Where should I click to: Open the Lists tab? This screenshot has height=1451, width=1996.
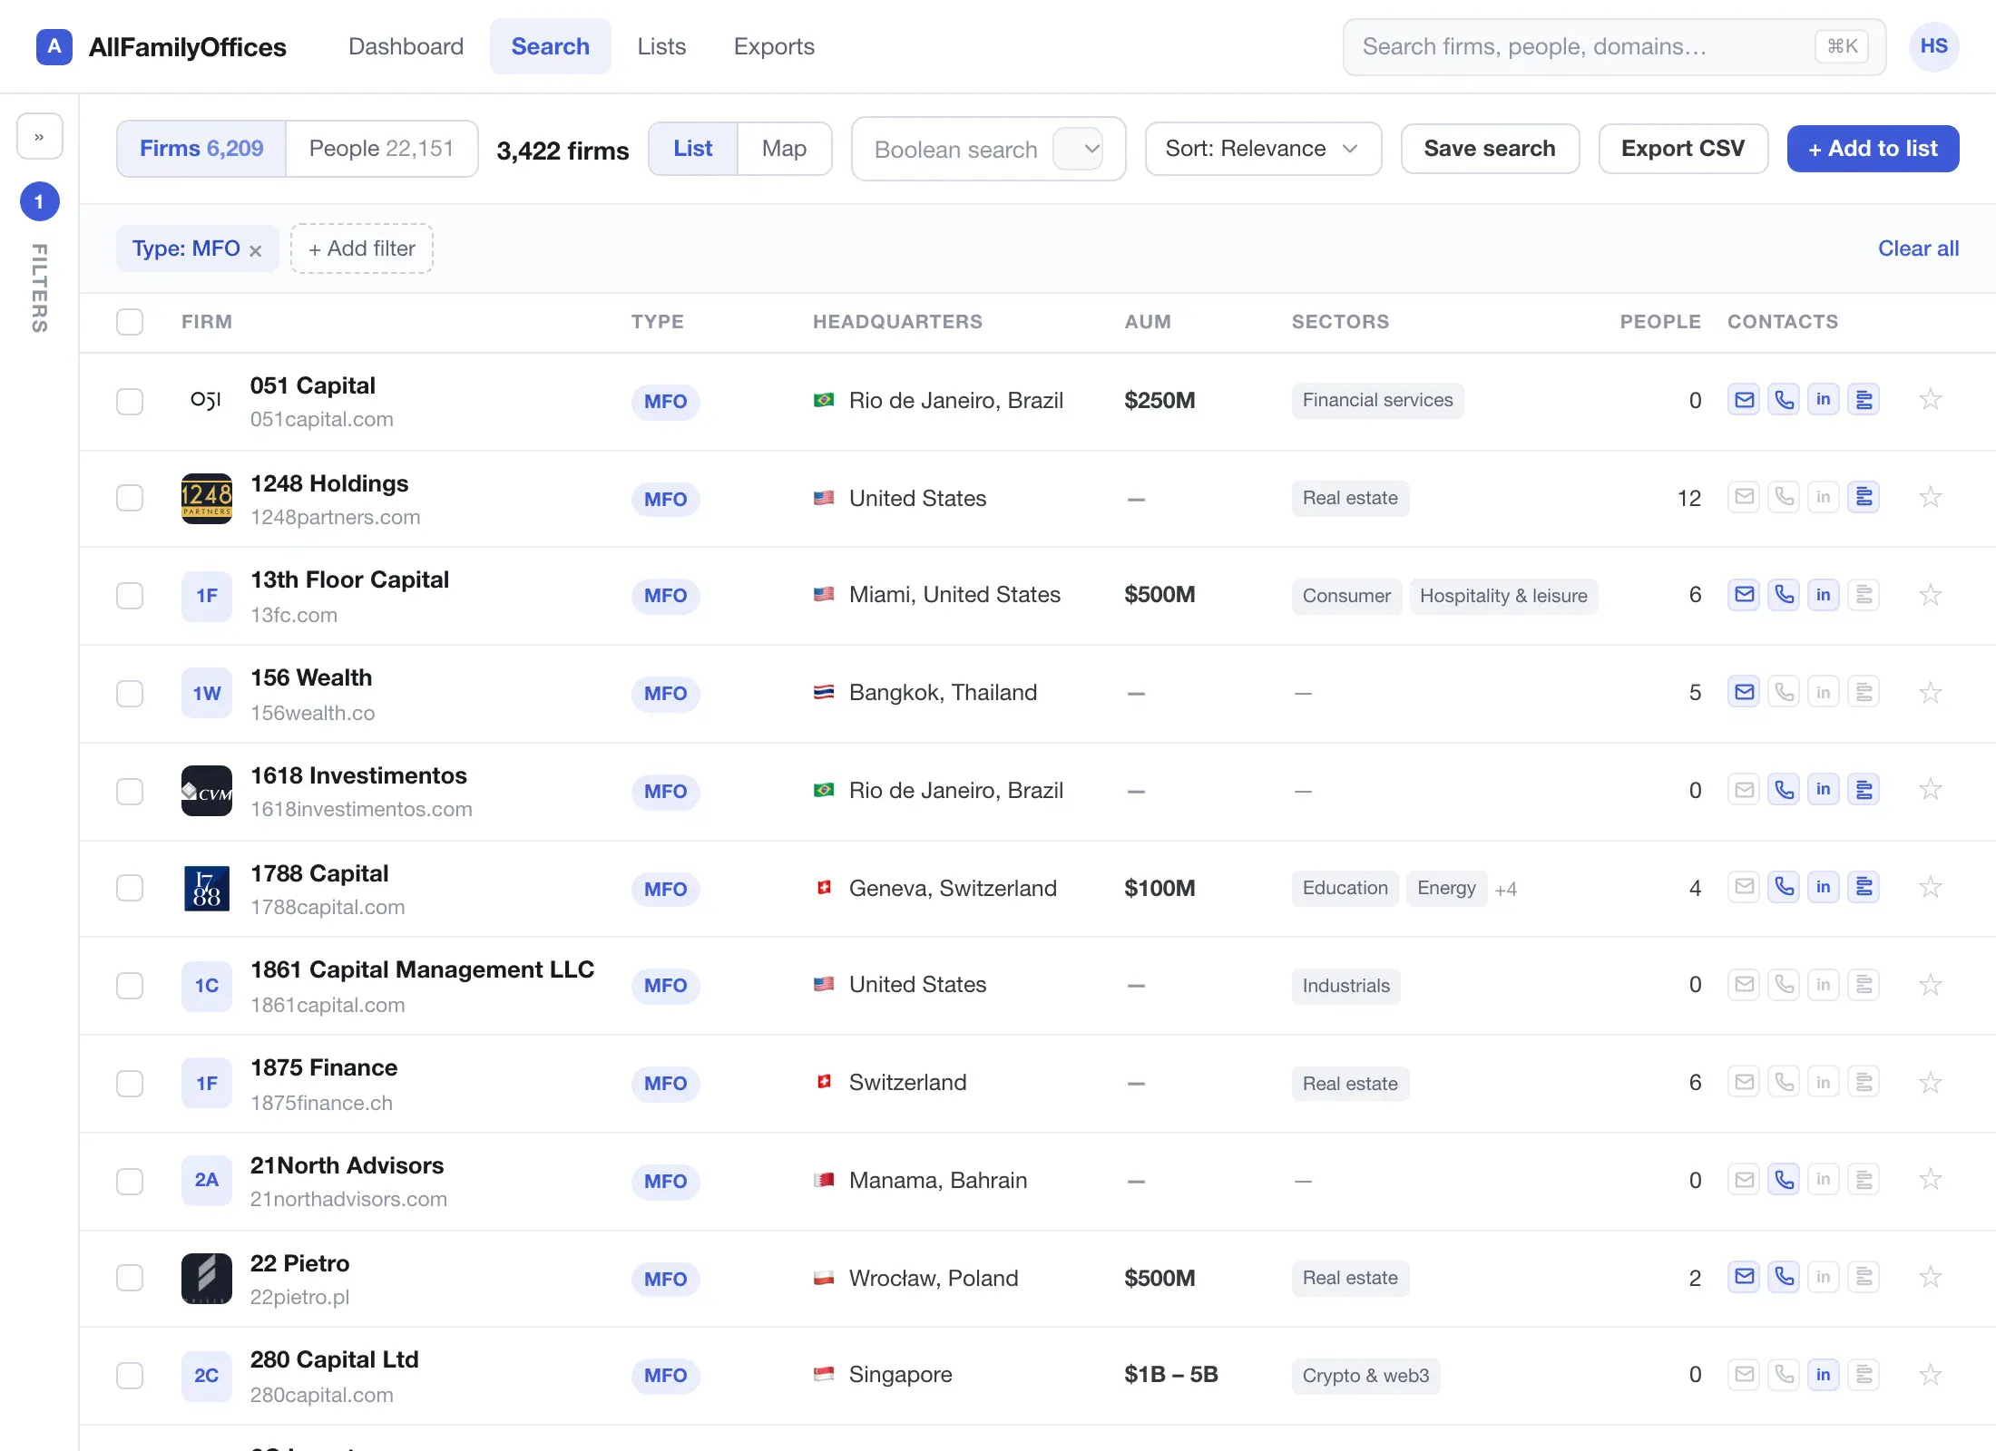(x=661, y=46)
